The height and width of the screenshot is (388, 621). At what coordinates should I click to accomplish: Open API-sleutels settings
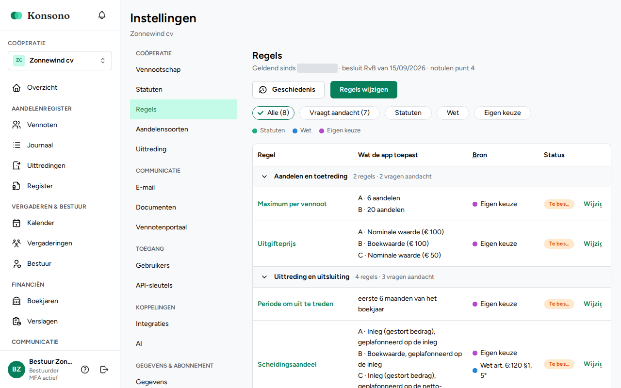tap(183, 286)
